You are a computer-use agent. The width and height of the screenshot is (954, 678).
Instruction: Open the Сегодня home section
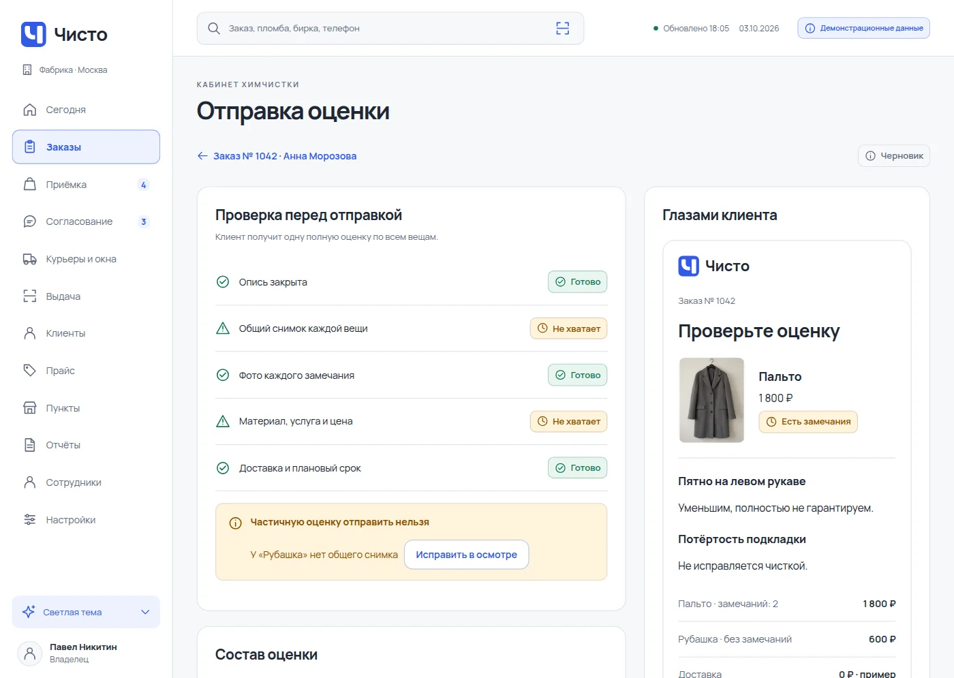pos(86,110)
